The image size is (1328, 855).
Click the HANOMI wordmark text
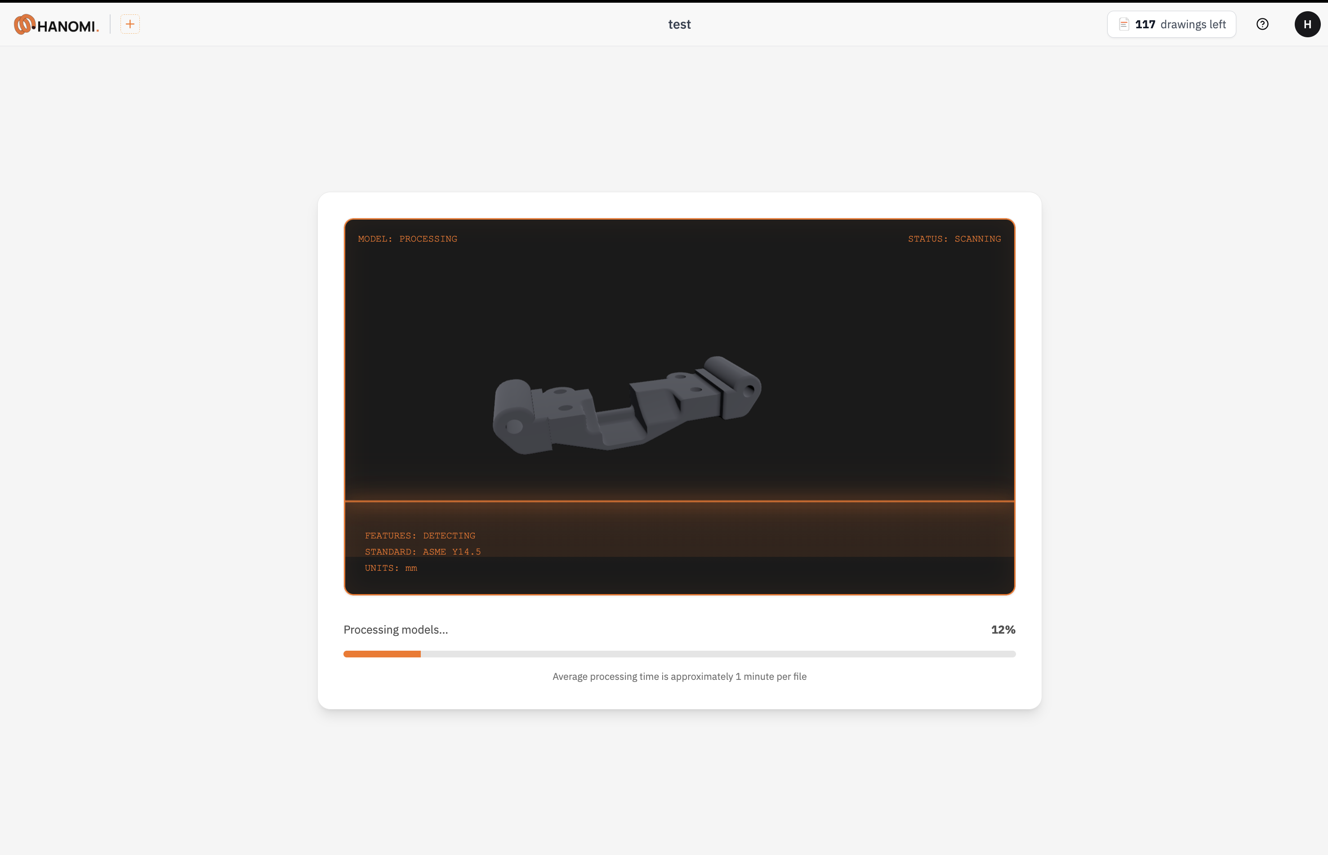pyautogui.click(x=67, y=26)
